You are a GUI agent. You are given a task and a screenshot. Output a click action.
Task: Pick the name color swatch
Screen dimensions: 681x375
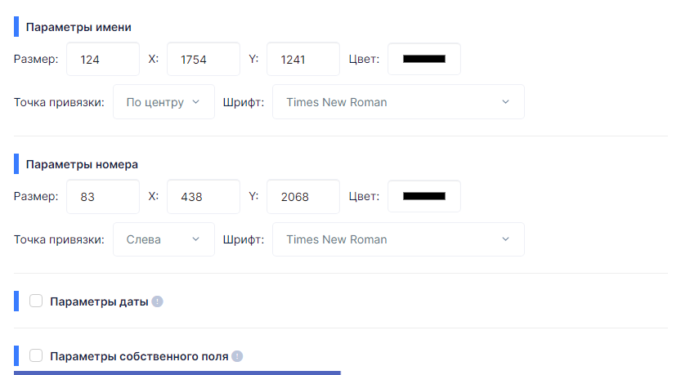tap(423, 59)
